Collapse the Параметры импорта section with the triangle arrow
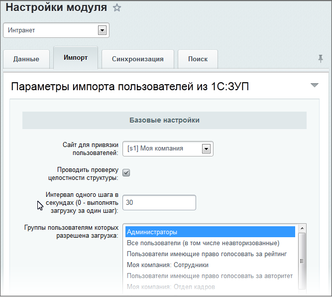This screenshot has width=332, height=297. [315, 85]
